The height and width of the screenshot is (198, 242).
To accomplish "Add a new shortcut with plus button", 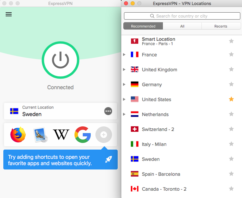I will pos(104,135).
